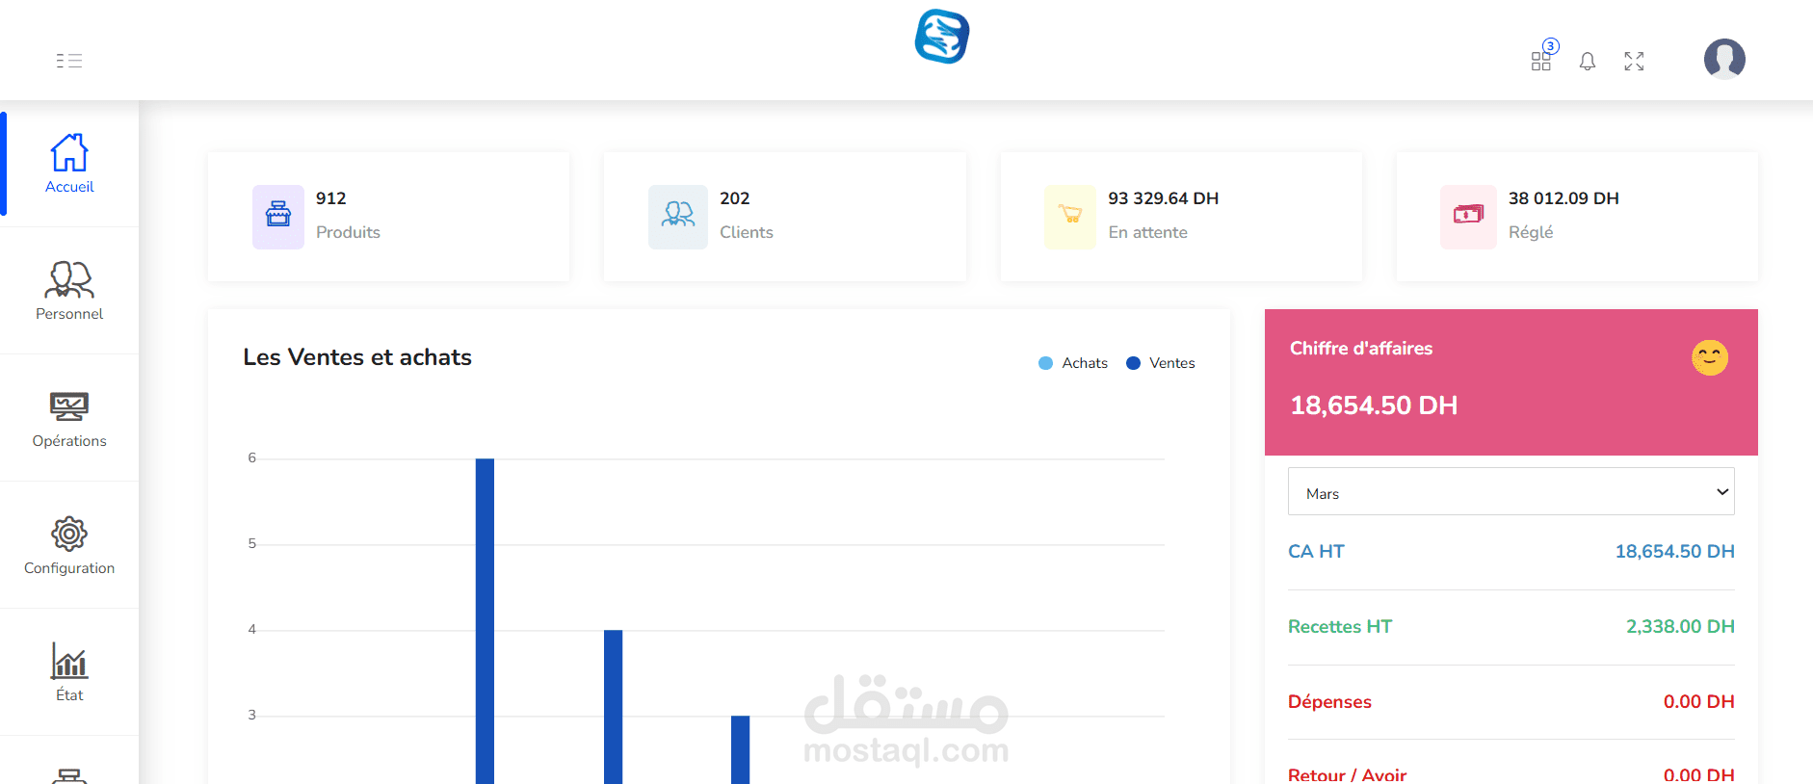Click the tallest Ventes bar in chart
This screenshot has height=784, width=1813.
[x=485, y=621]
